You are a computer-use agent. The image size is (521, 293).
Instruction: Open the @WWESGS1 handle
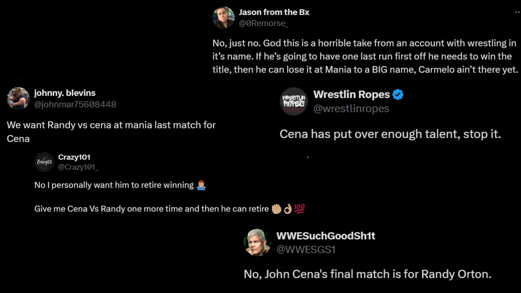coord(306,250)
